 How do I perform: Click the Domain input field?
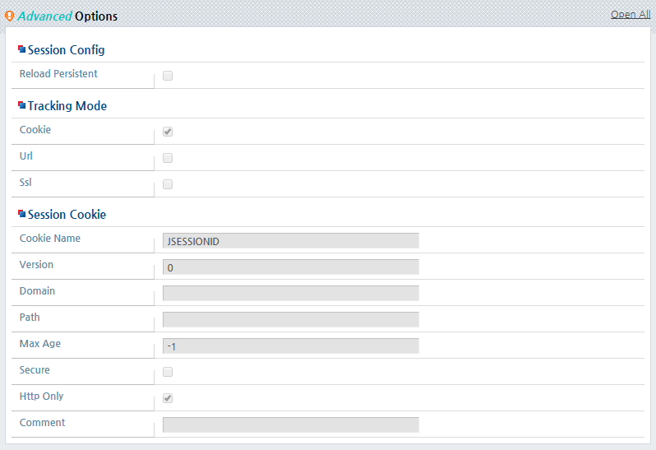[291, 294]
